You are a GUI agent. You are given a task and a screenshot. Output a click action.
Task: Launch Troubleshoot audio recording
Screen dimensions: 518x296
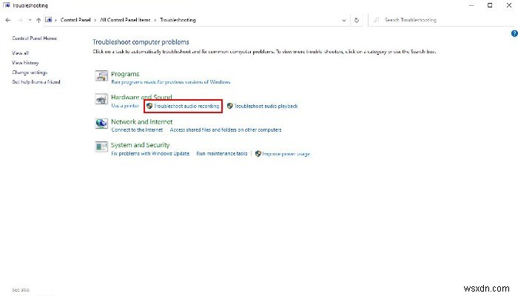point(186,106)
